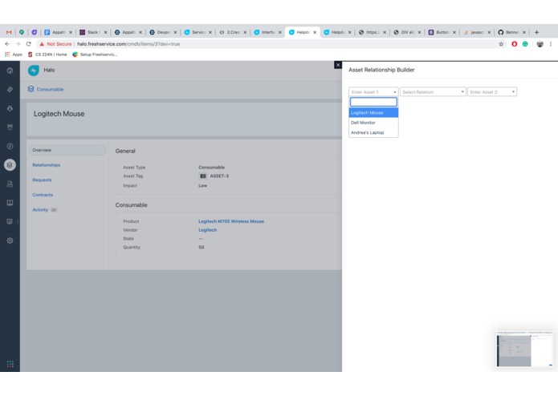Switch to the Contracts section
The image size is (558, 396).
coord(43,195)
